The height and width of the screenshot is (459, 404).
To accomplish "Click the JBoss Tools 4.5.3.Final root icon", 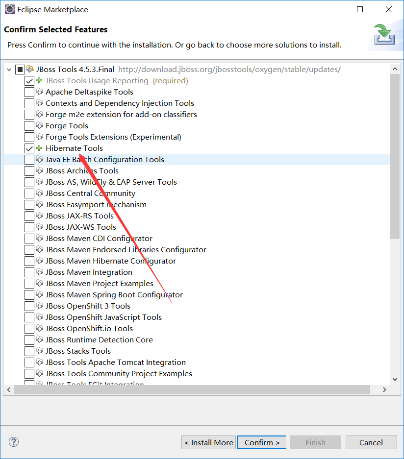I will point(30,70).
